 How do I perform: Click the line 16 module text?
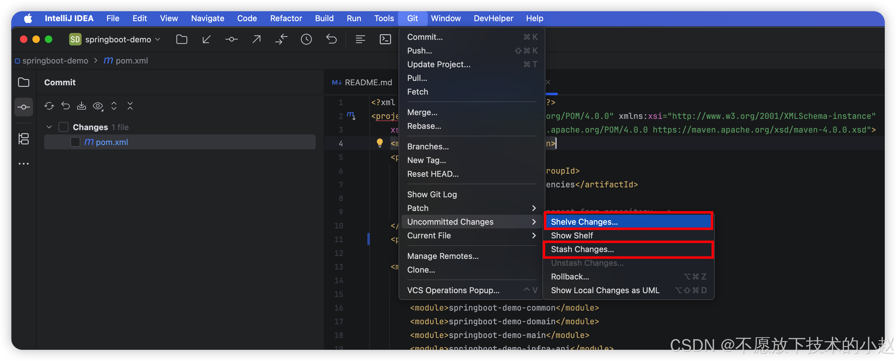click(x=504, y=308)
